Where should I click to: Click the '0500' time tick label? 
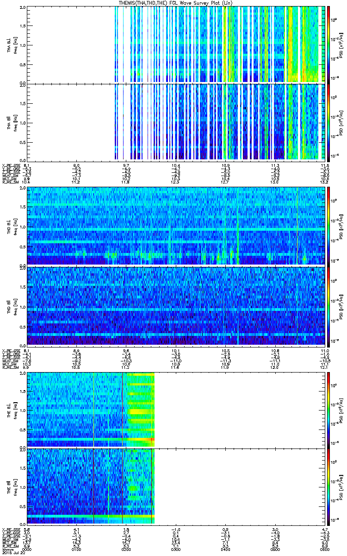(x=275, y=549)
